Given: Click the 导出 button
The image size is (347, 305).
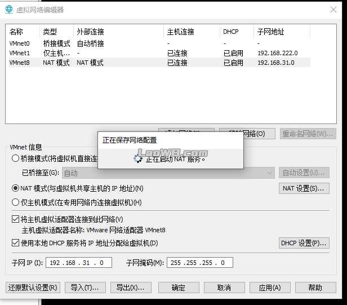Looking at the screenshot, I should 130,288.
